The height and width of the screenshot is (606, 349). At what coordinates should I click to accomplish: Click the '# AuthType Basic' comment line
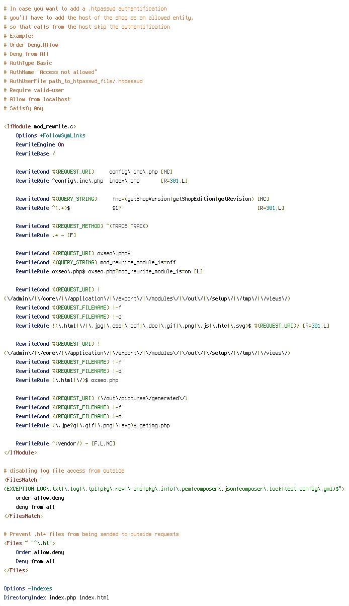click(x=28, y=63)
